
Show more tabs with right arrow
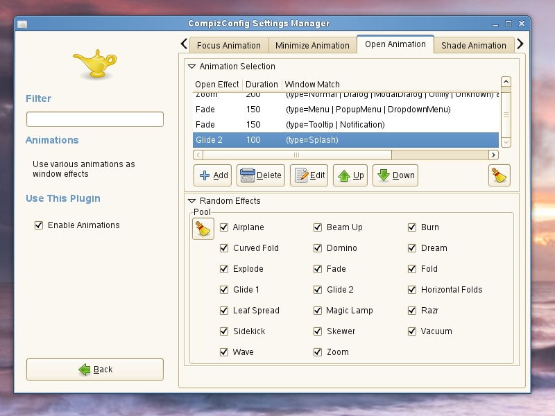520,44
